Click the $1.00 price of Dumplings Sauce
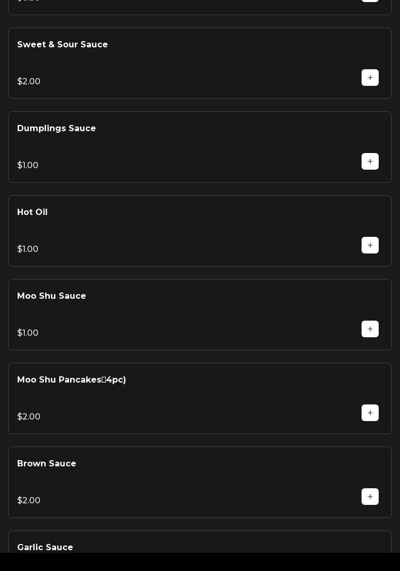Viewport: 400px width, 571px height. pyautogui.click(x=28, y=166)
